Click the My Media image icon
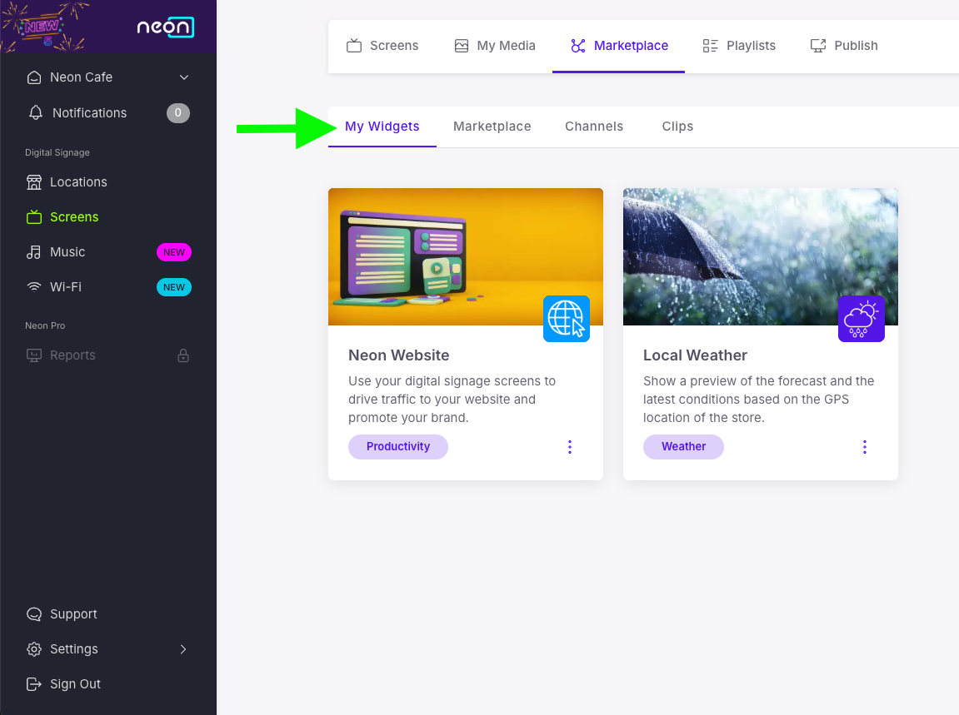This screenshot has width=959, height=715. click(462, 46)
